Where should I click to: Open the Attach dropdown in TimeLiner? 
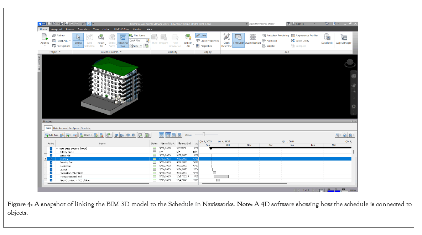[86, 135]
